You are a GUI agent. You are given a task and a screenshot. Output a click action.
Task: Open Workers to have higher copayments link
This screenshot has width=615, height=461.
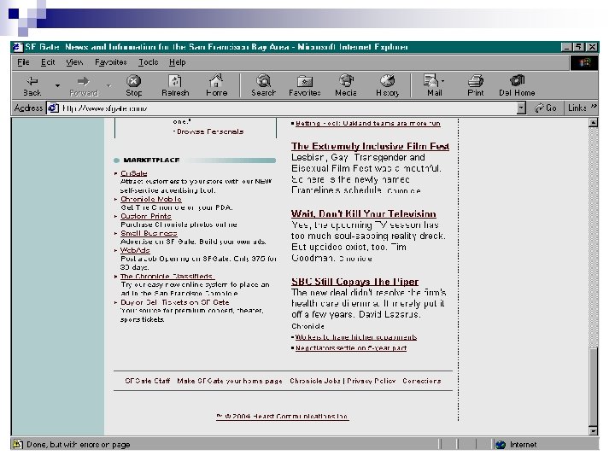[356, 337]
